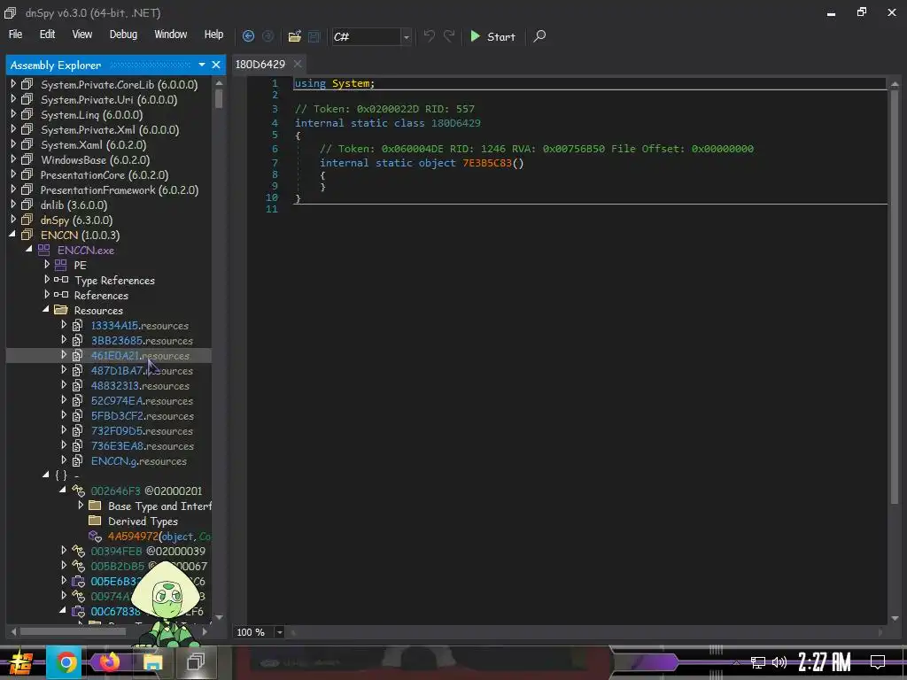907x680 pixels.
Task: Open the File menu
Action: click(16, 35)
